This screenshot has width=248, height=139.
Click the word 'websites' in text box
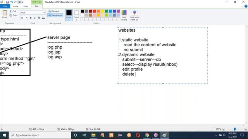(127, 30)
